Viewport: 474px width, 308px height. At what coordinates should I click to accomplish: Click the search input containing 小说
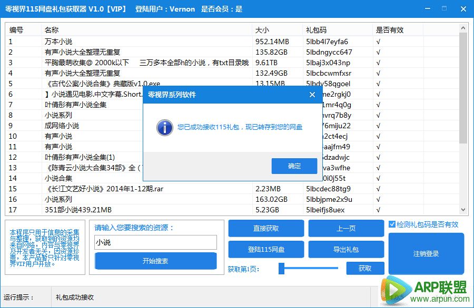155,242
